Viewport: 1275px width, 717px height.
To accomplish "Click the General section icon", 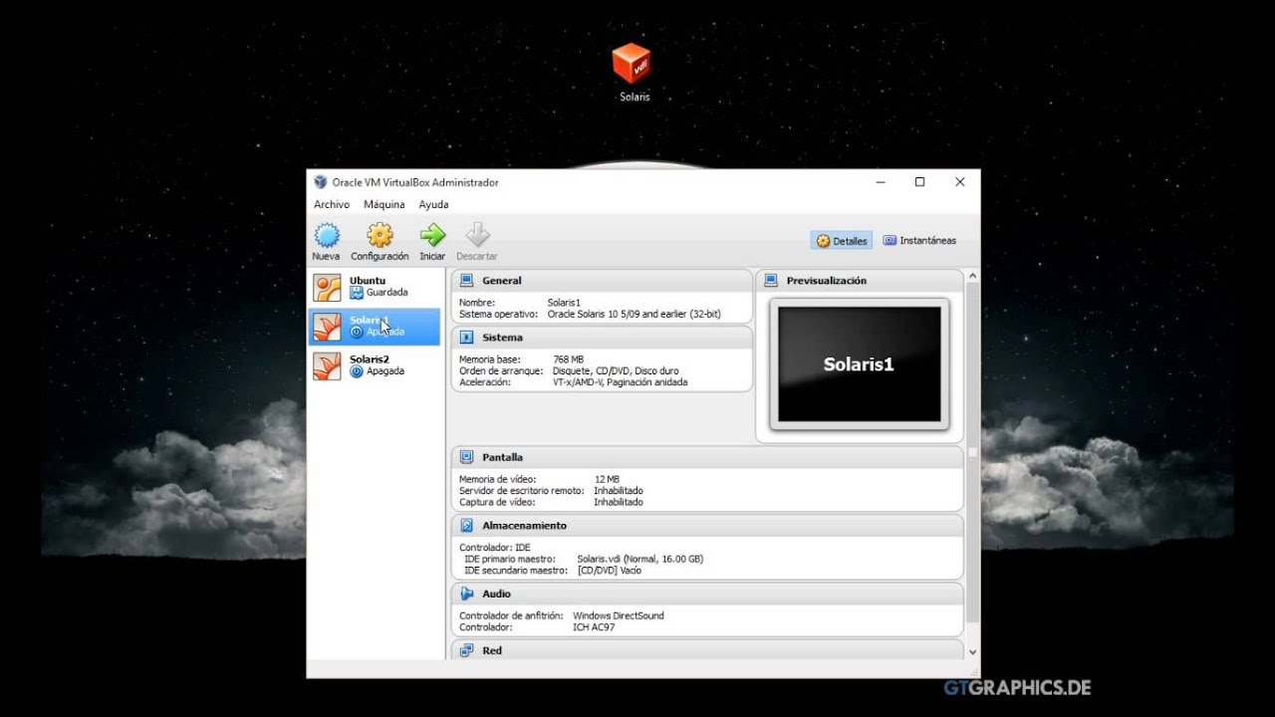I will pyautogui.click(x=466, y=281).
